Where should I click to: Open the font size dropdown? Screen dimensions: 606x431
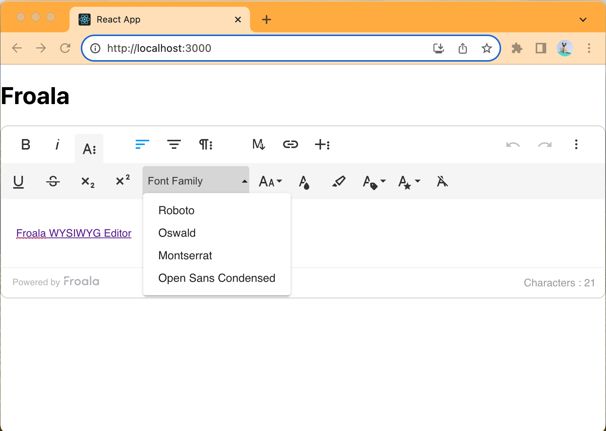[270, 181]
